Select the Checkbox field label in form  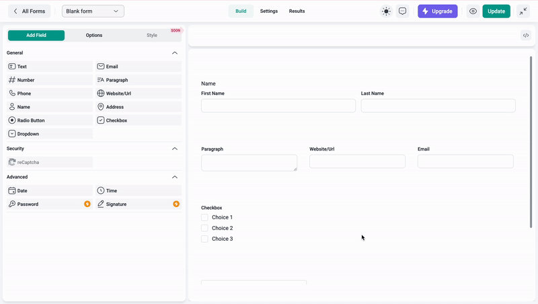tap(212, 208)
